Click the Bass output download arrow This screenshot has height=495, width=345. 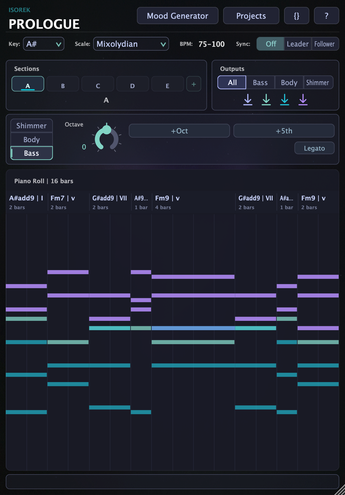tap(266, 99)
